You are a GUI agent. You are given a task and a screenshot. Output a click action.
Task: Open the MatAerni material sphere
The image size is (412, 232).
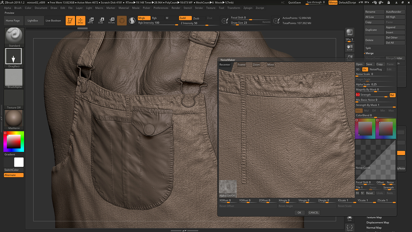click(x=14, y=120)
